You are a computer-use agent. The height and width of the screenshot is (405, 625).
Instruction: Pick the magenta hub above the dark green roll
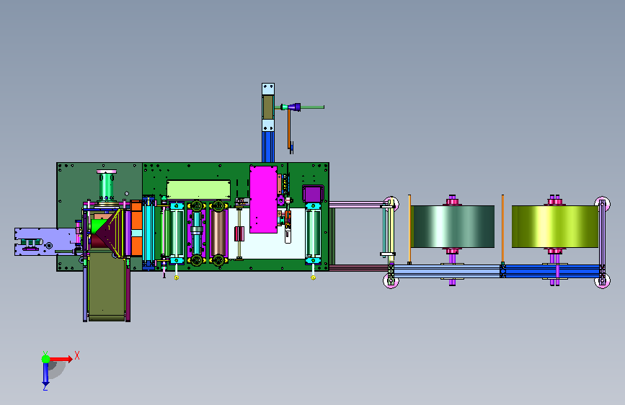pos(453,202)
